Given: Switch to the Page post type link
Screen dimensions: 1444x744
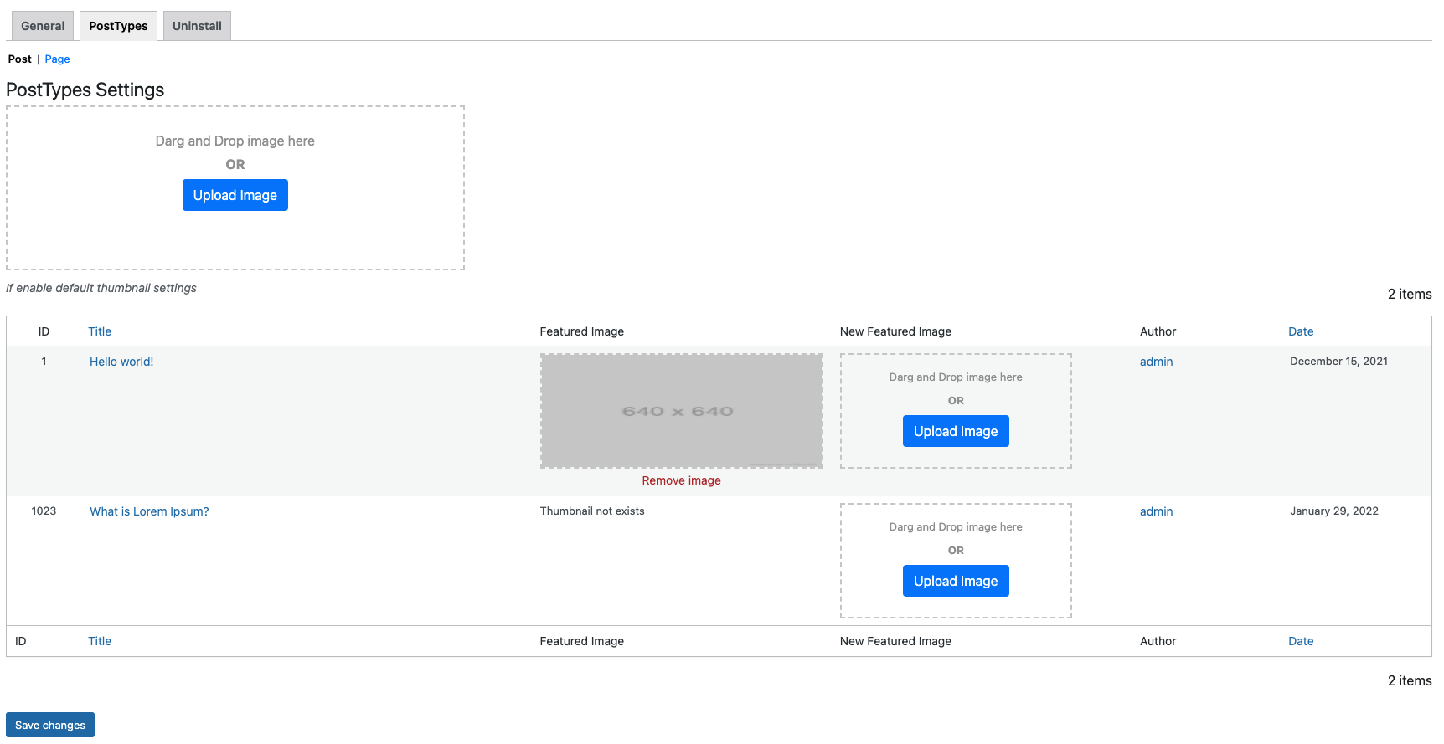Looking at the screenshot, I should 57,59.
